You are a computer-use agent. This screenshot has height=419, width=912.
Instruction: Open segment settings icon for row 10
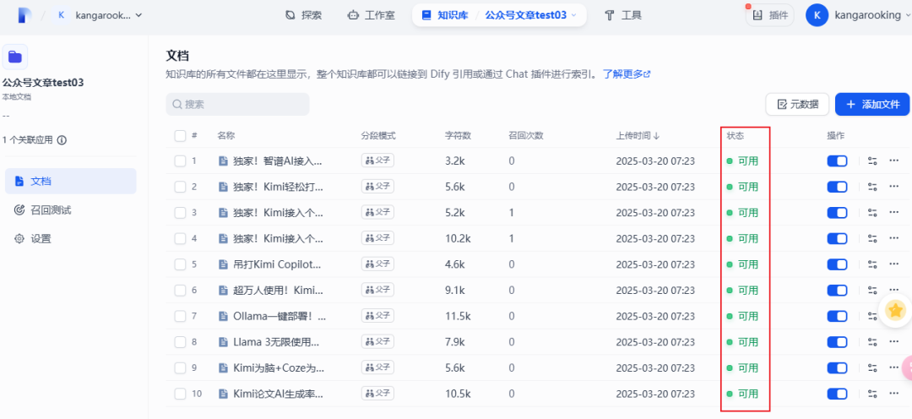point(871,394)
